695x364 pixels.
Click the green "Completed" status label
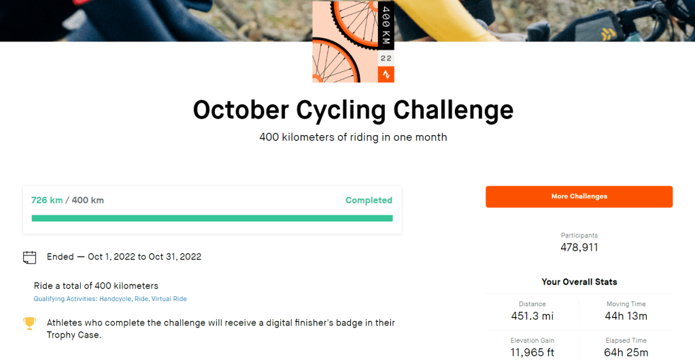tap(369, 200)
